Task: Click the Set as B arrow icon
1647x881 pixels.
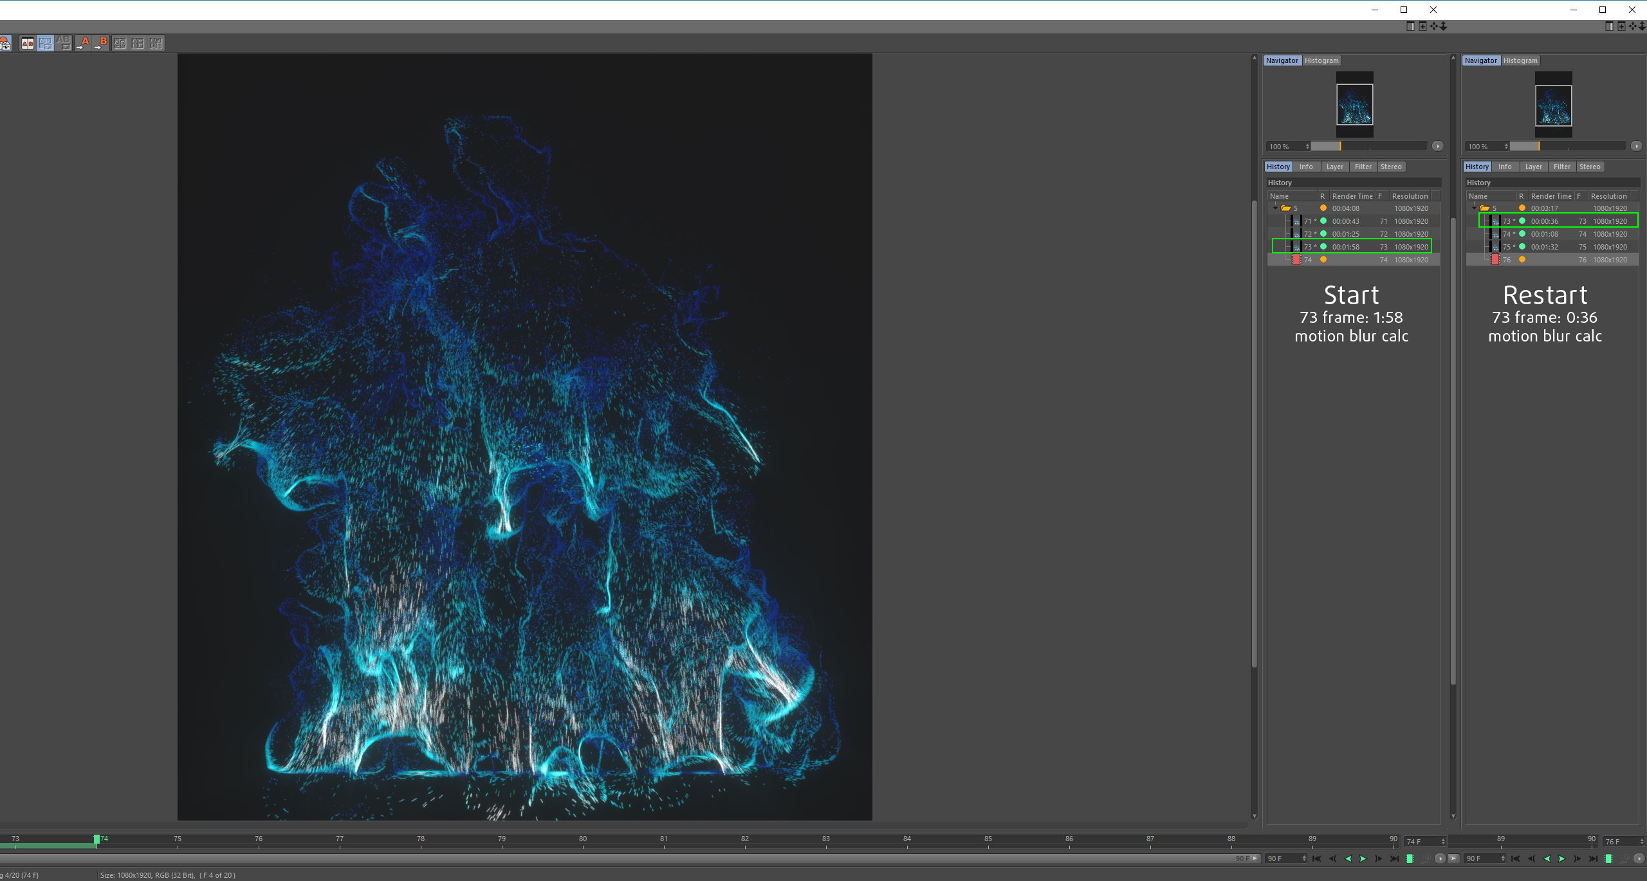Action: tap(101, 43)
